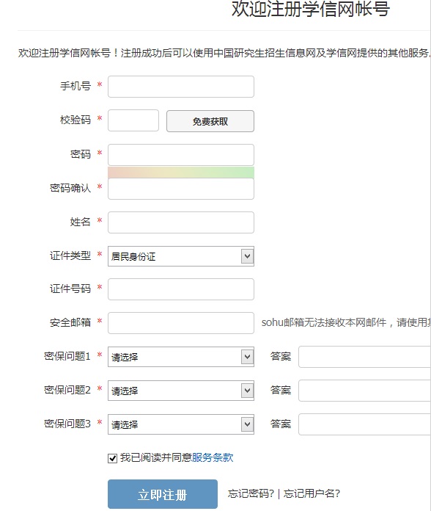Click the 答案 field for 密保问题2
The width and height of the screenshot is (431, 511).
pyautogui.click(x=364, y=391)
